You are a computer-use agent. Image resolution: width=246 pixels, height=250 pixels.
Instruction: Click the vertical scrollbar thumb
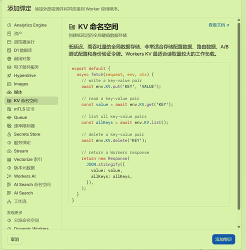[x=239, y=116]
